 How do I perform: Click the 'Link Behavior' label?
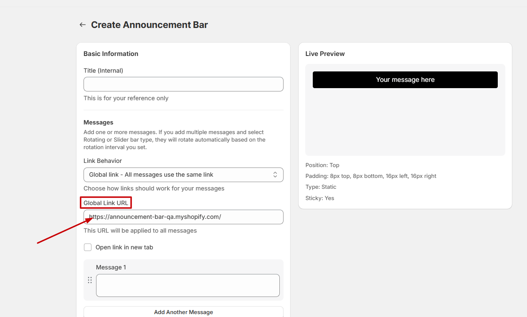103,161
